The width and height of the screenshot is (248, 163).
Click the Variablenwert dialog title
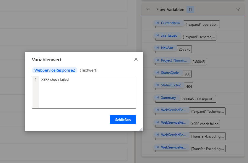click(x=47, y=60)
